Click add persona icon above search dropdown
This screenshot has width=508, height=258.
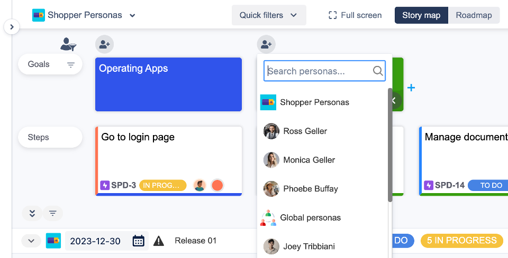pos(266,44)
